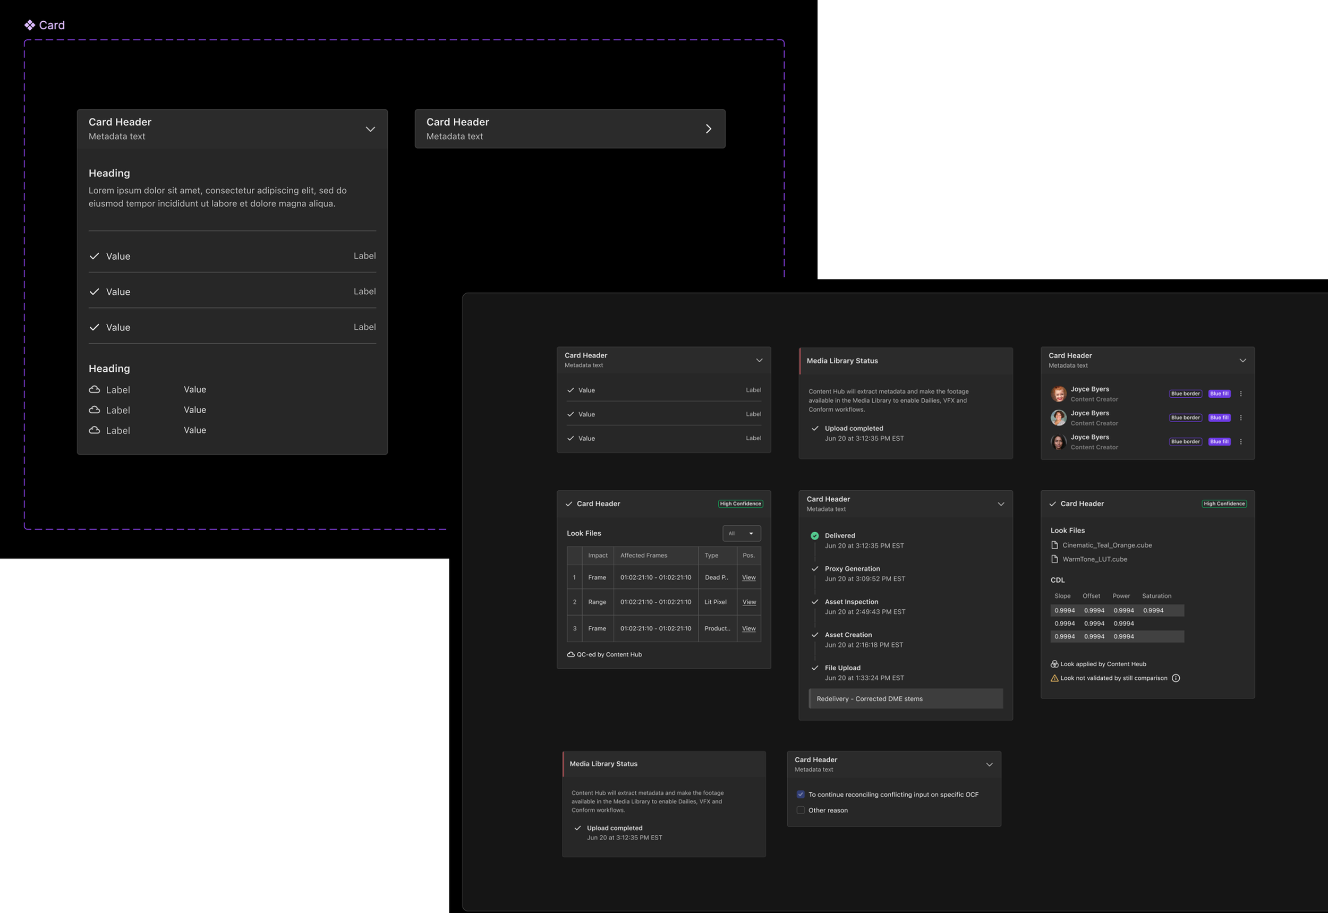Open kebab menu for third Joyce Byers row
The width and height of the screenshot is (1328, 913).
(x=1240, y=441)
